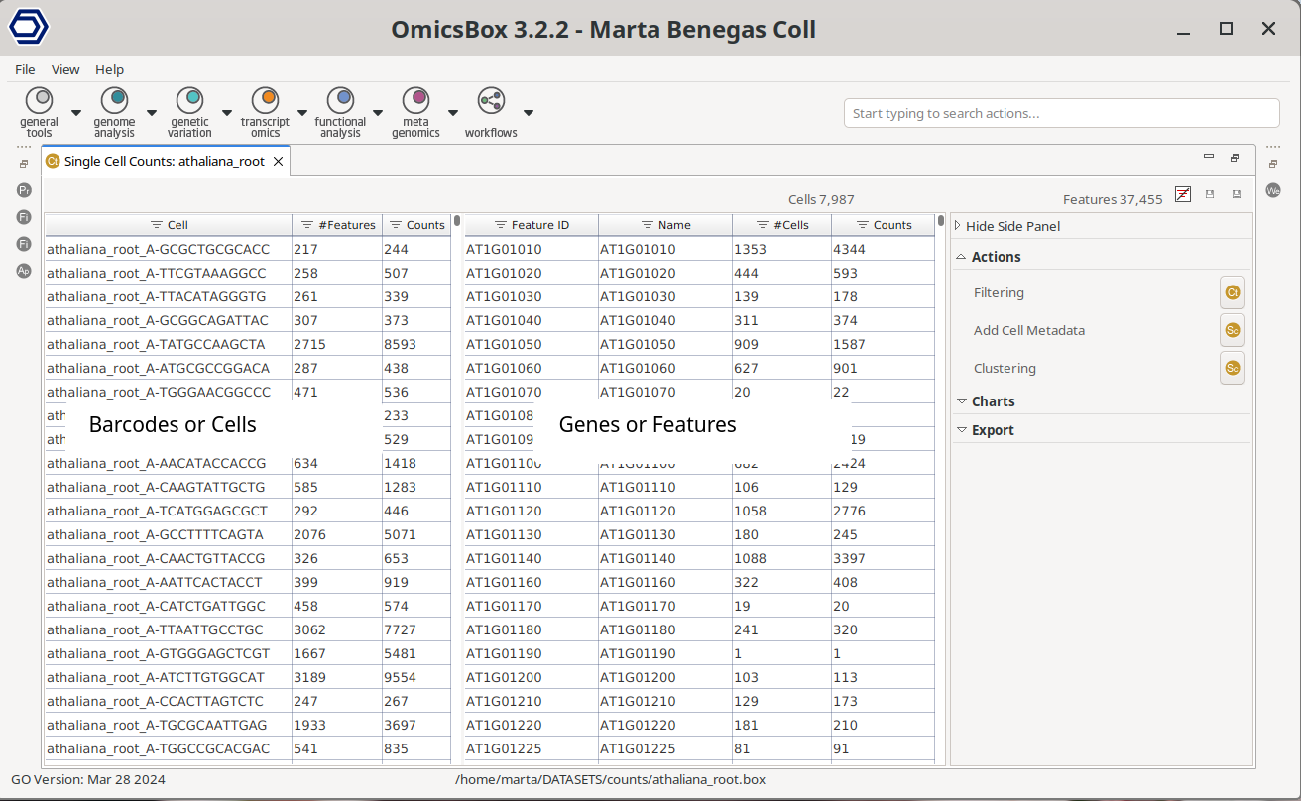Image resolution: width=1301 pixels, height=801 pixels.
Task: Click the Filtering action icon button
Action: (1232, 293)
